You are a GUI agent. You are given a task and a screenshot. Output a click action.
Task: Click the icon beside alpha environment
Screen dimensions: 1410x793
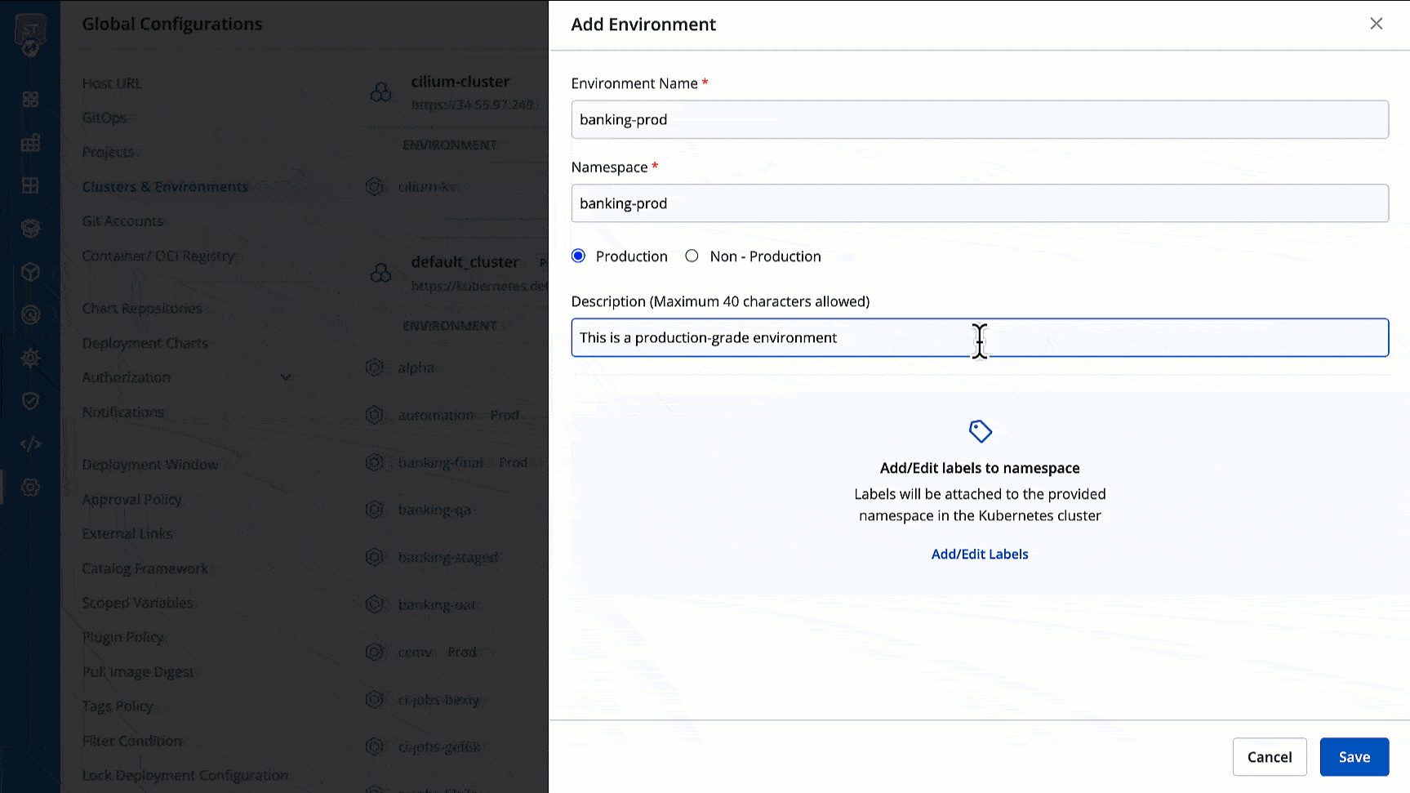coord(375,368)
